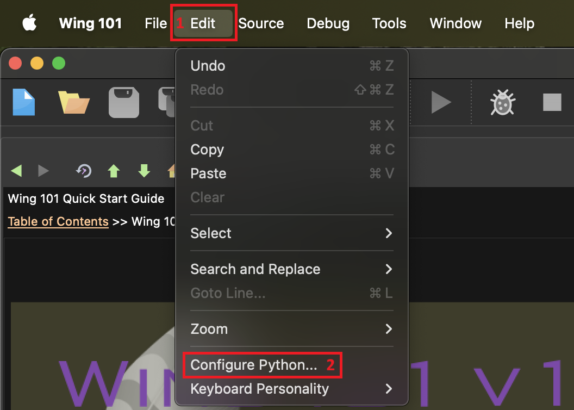The image size is (574, 410).
Task: Open the Apple menu
Action: 29,23
